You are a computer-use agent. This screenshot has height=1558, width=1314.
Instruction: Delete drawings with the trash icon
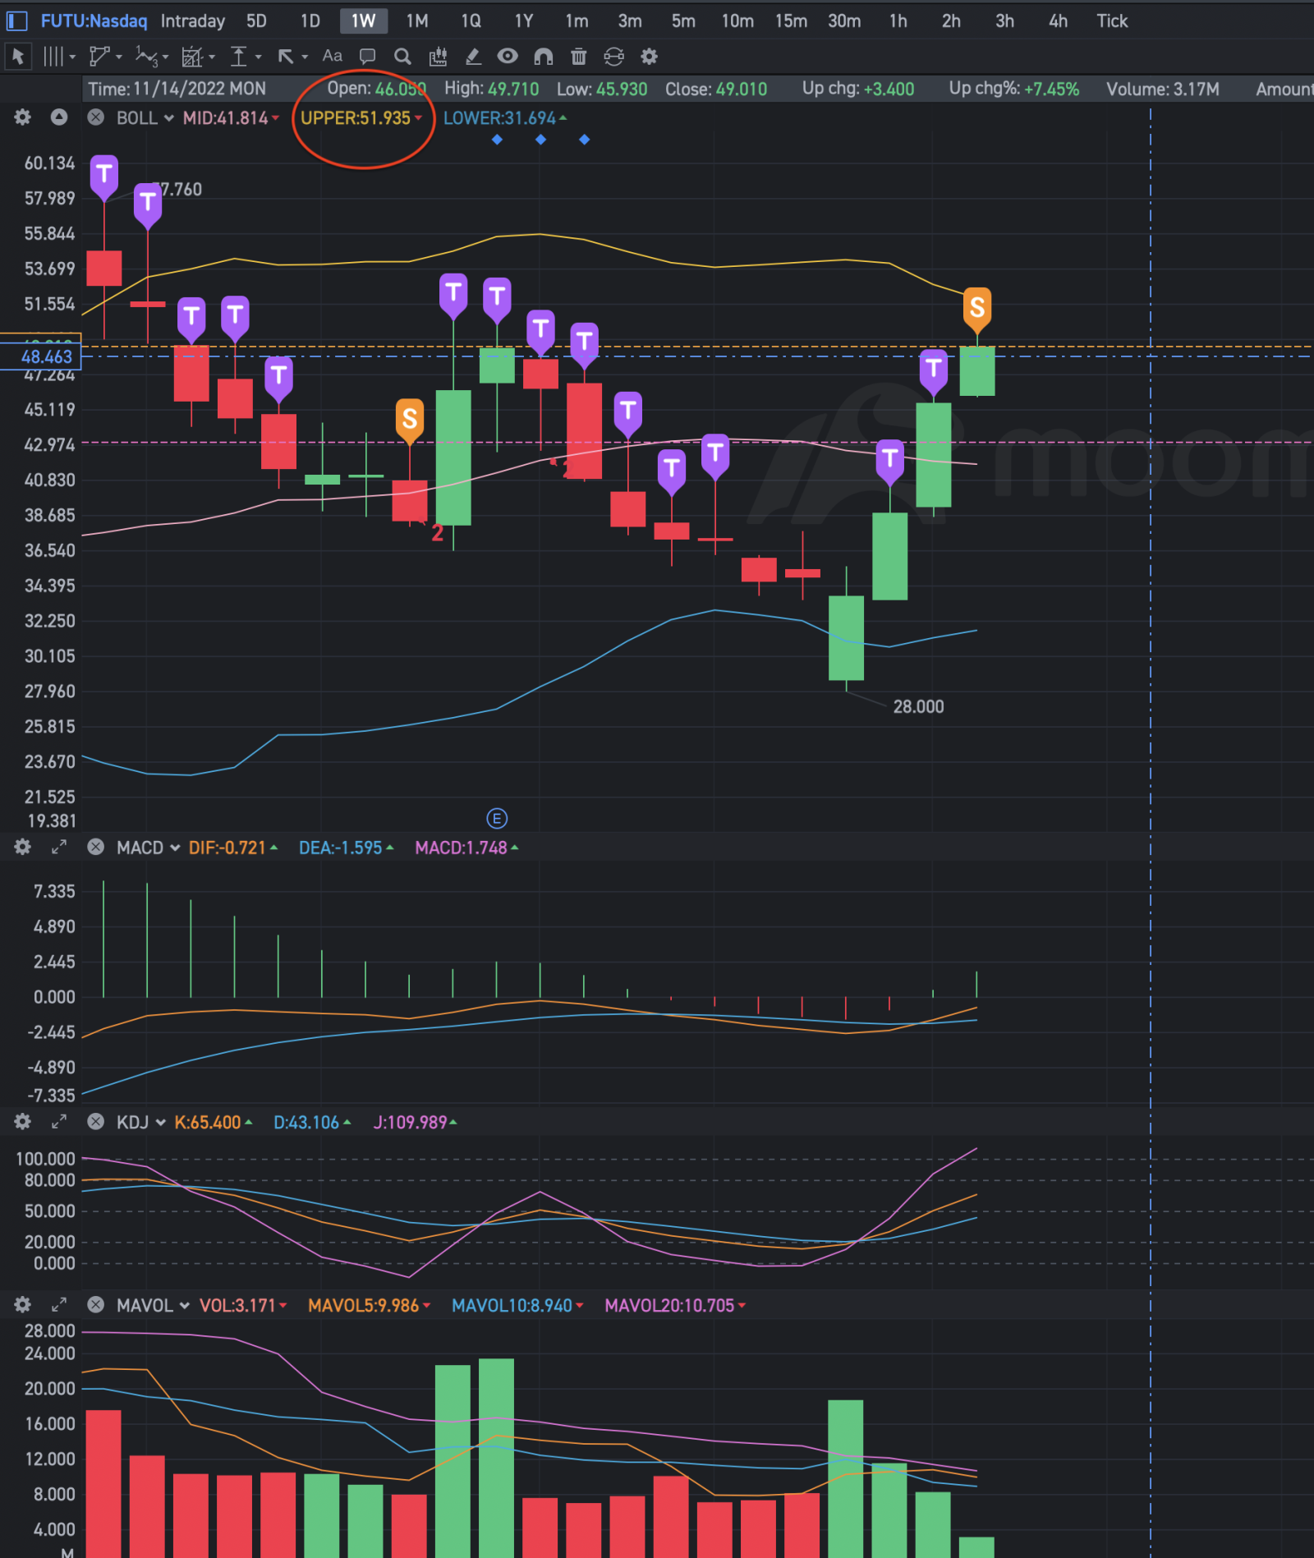pos(579,57)
